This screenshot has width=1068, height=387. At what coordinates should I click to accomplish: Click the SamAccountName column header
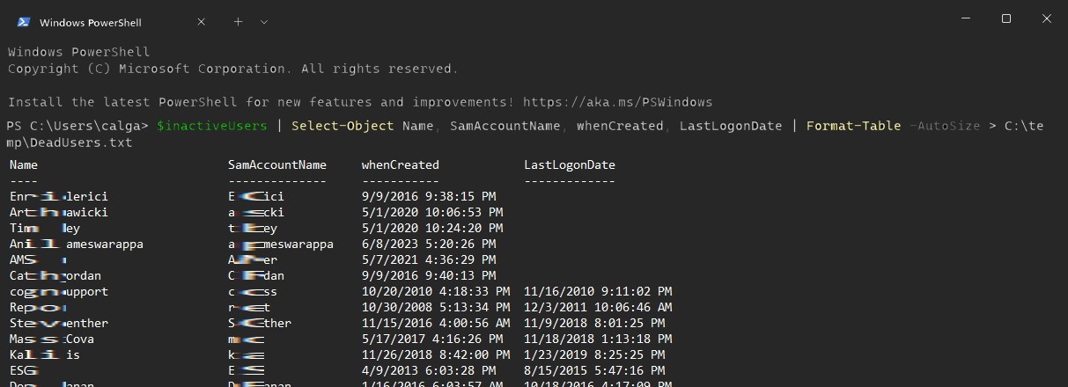coord(276,164)
